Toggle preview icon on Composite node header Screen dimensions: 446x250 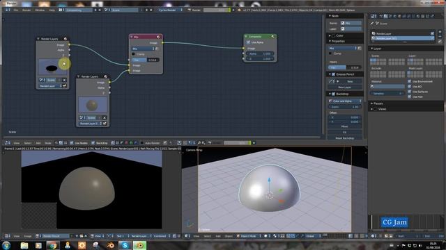click(272, 37)
